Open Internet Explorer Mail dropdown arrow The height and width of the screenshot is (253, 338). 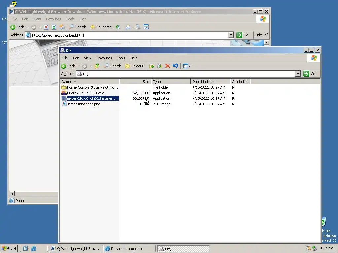(x=132, y=27)
